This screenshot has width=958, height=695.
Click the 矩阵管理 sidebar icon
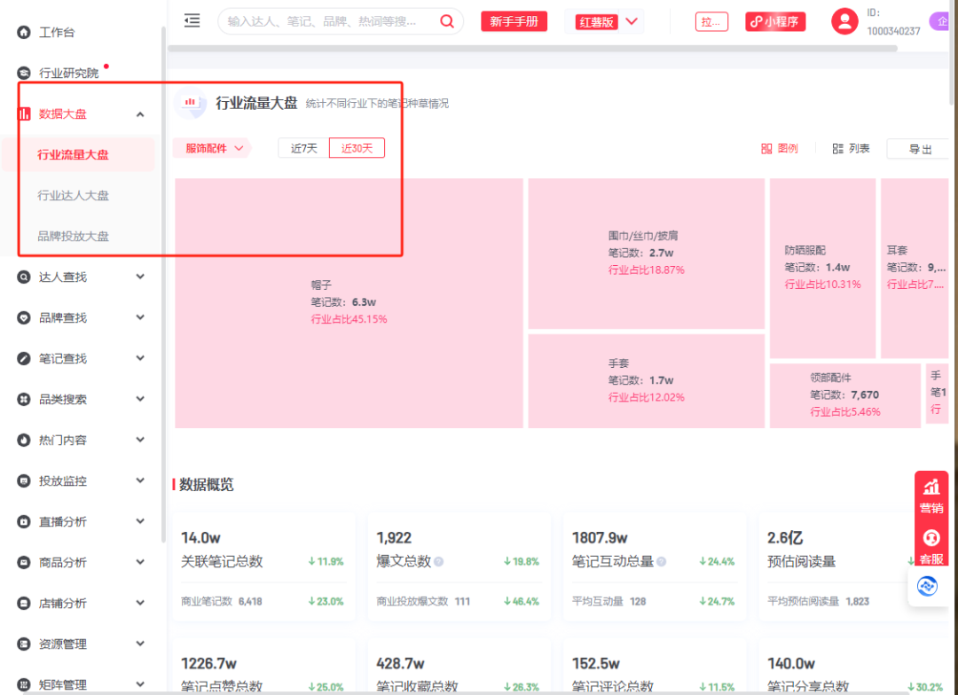23,684
